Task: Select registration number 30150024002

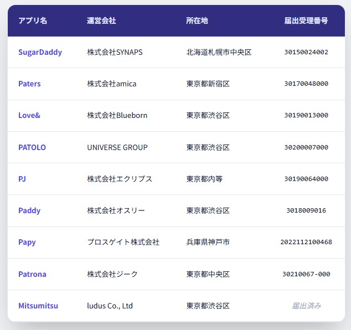Action: pyautogui.click(x=306, y=52)
